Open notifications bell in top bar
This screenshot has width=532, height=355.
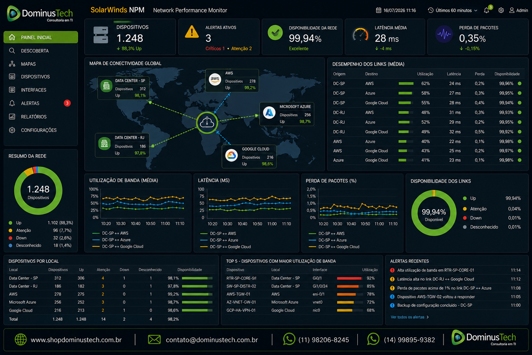[x=487, y=10]
